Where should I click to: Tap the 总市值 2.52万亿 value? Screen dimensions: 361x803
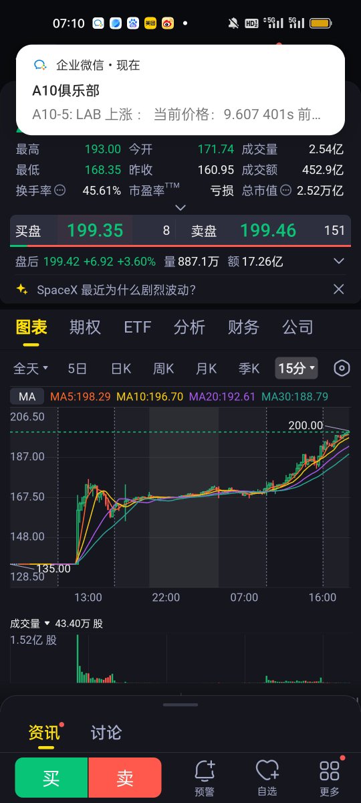tap(320, 191)
